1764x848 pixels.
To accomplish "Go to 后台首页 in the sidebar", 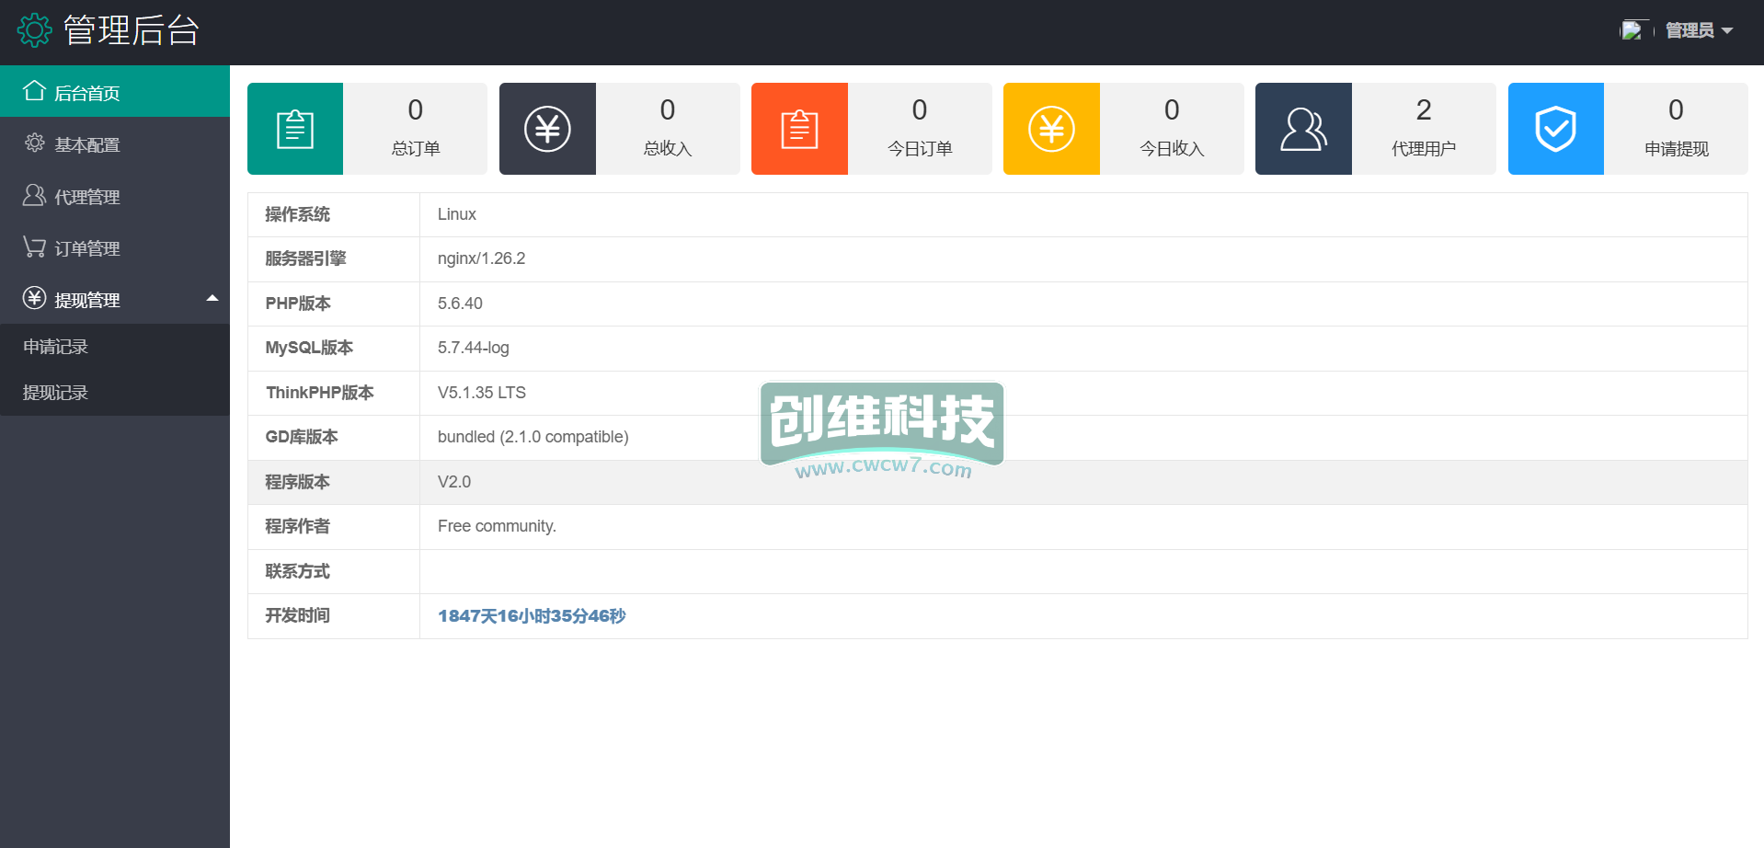I will click(86, 93).
